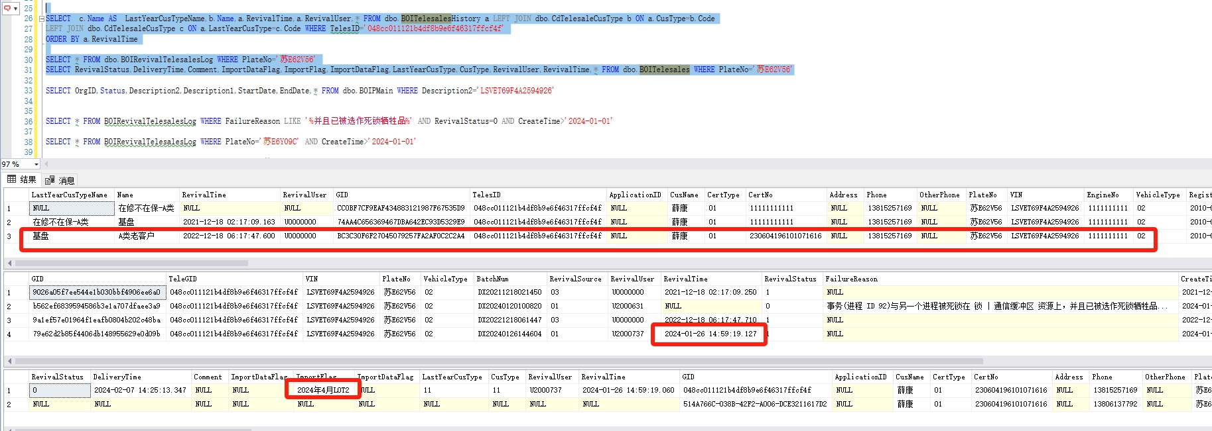Click the select-all corner of first grid

[16, 195]
